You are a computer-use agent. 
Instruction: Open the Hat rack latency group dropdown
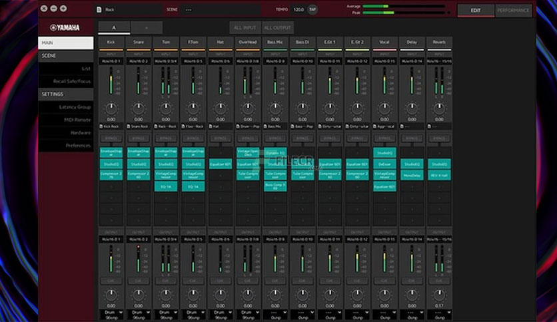click(221, 315)
